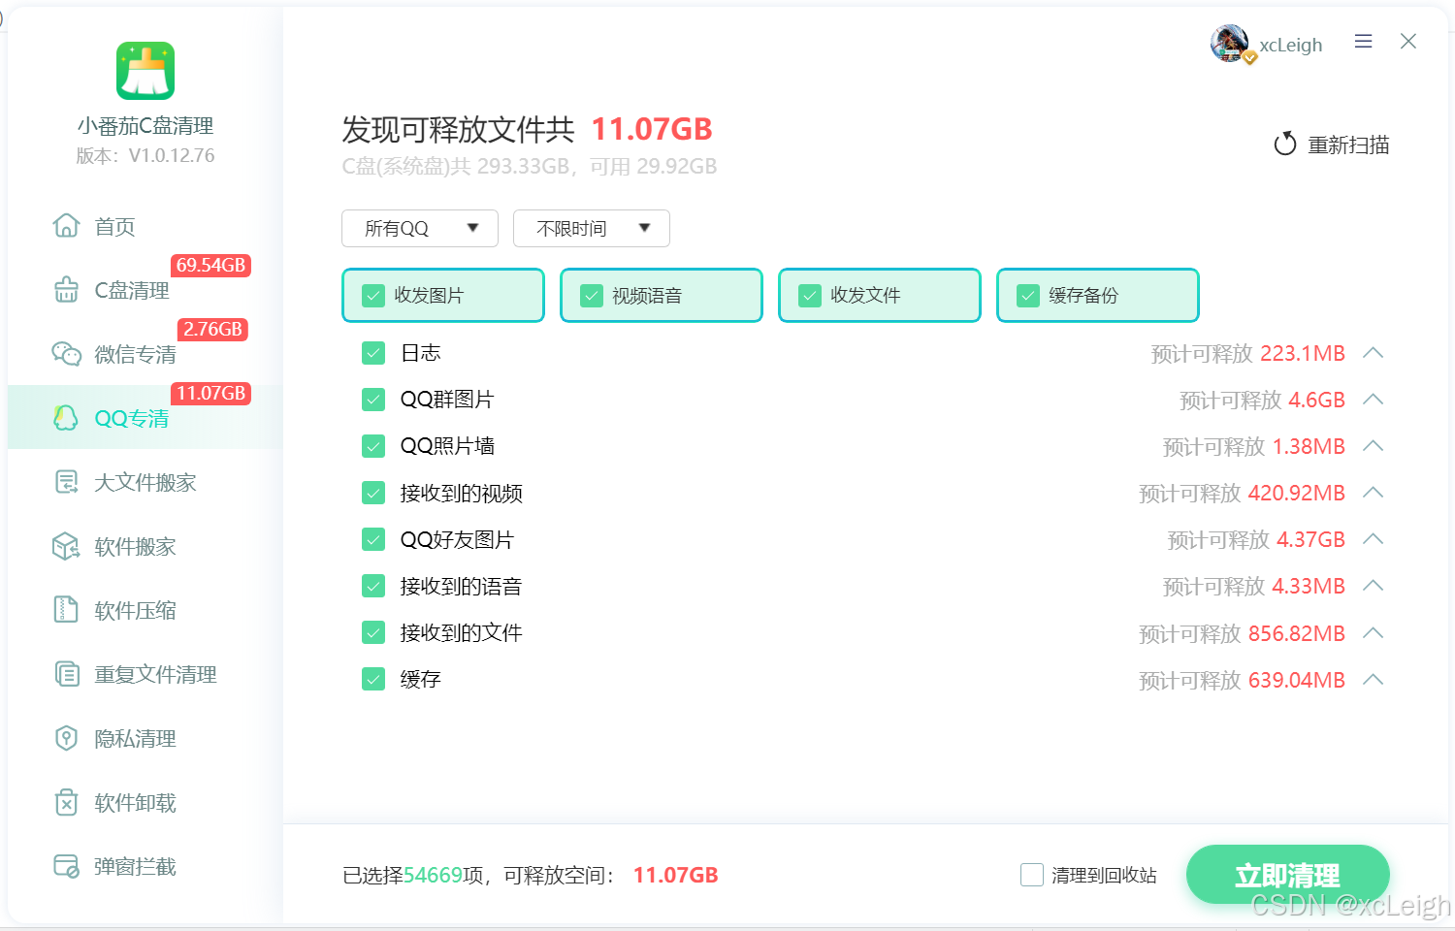Open C盘清理 in the sidebar

click(145, 290)
